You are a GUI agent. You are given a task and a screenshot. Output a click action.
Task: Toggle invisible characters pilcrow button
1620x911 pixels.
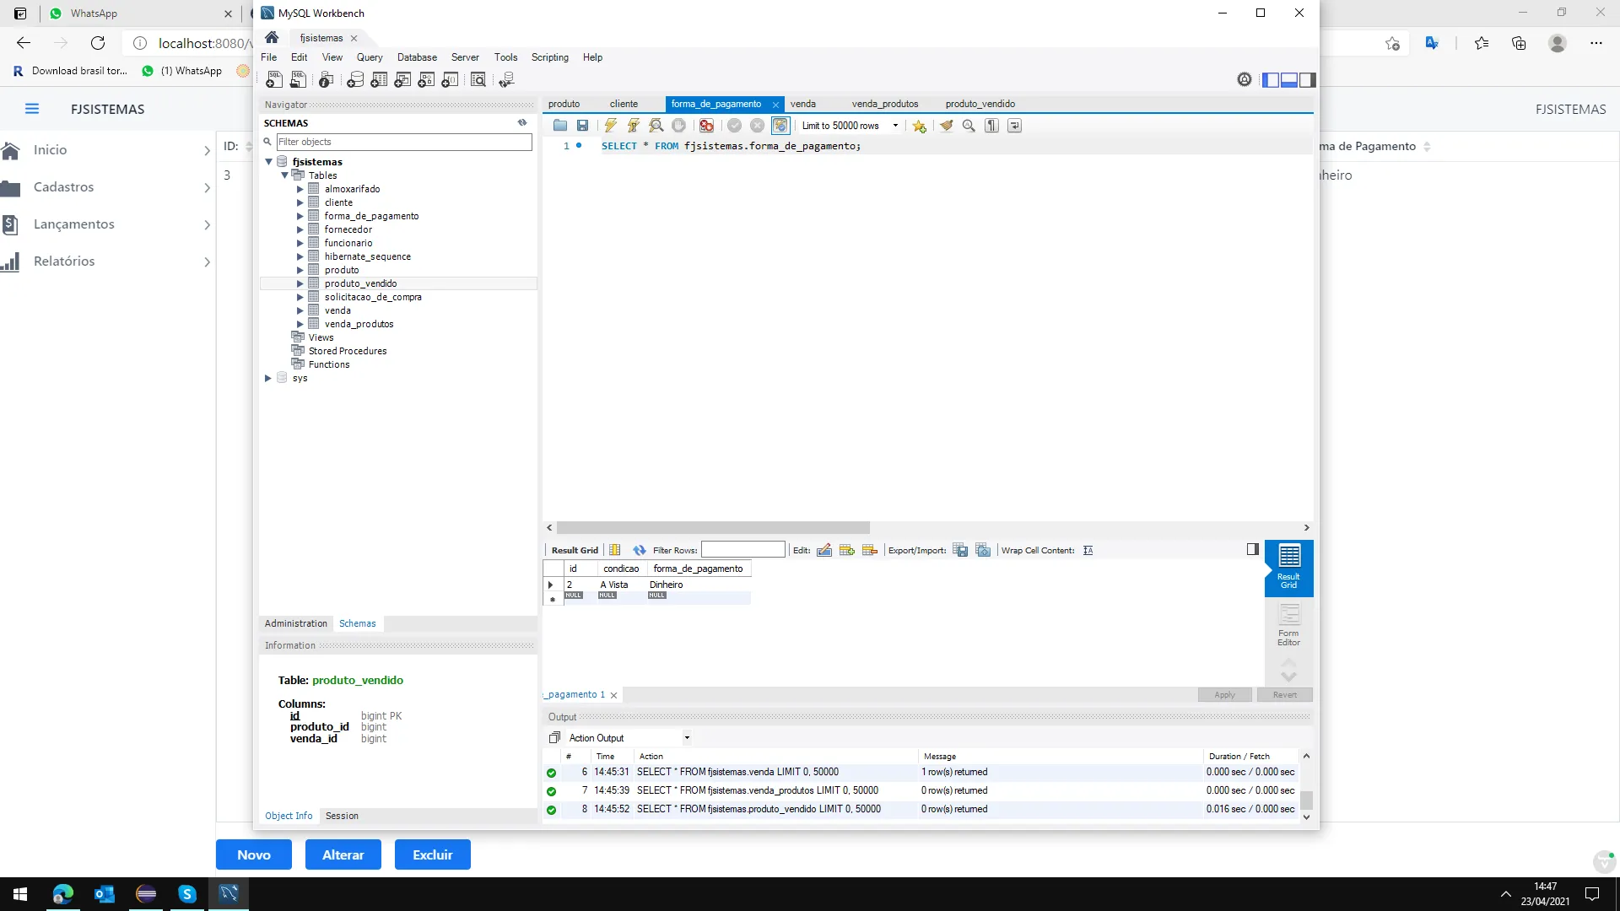tap(992, 126)
